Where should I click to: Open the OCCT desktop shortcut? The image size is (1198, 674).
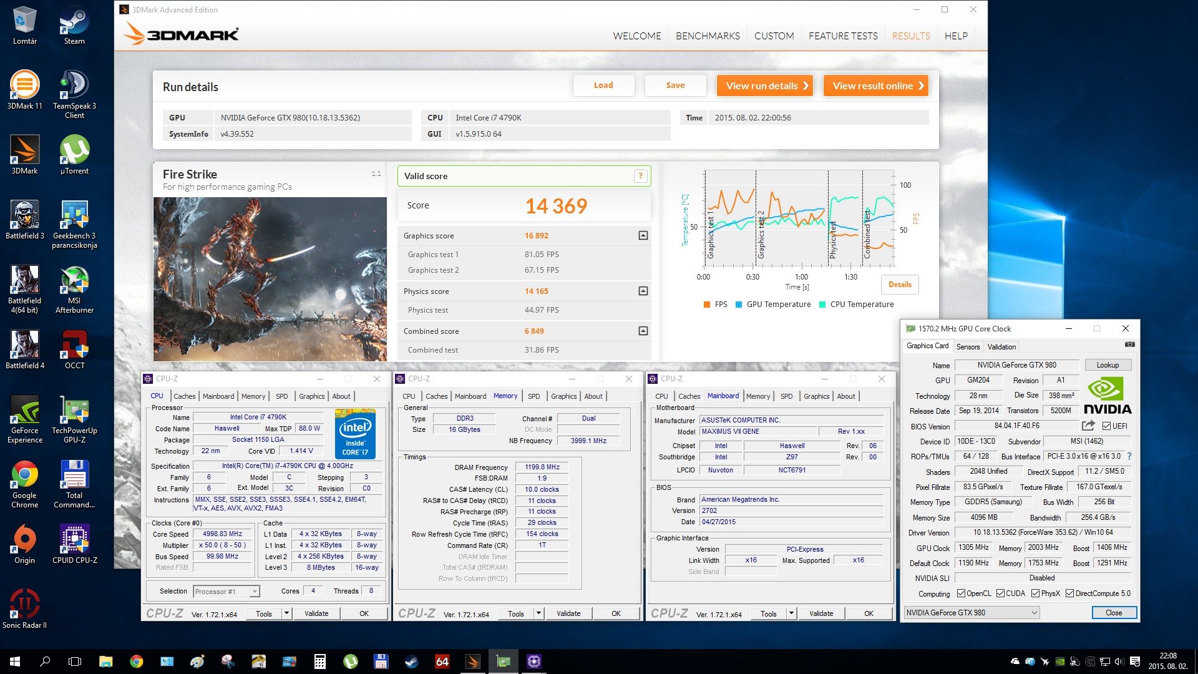pos(74,349)
